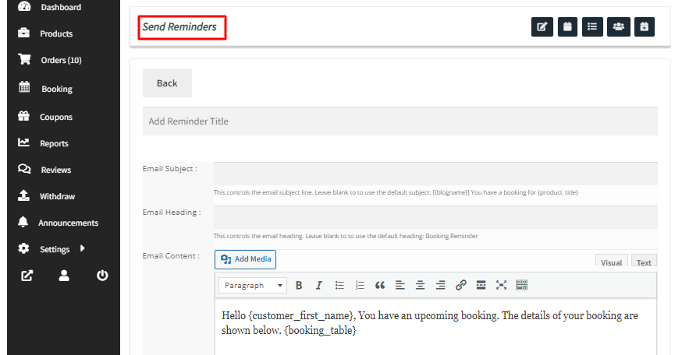Click the Reports chart icon
The image size is (689, 355).
[23, 142]
